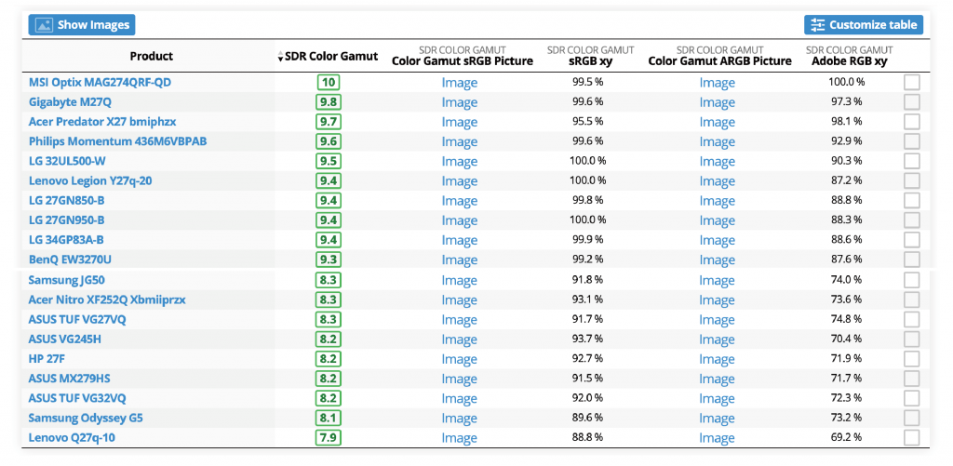Click the 9.3 score badge for BenQ EW3270U

[x=328, y=260]
